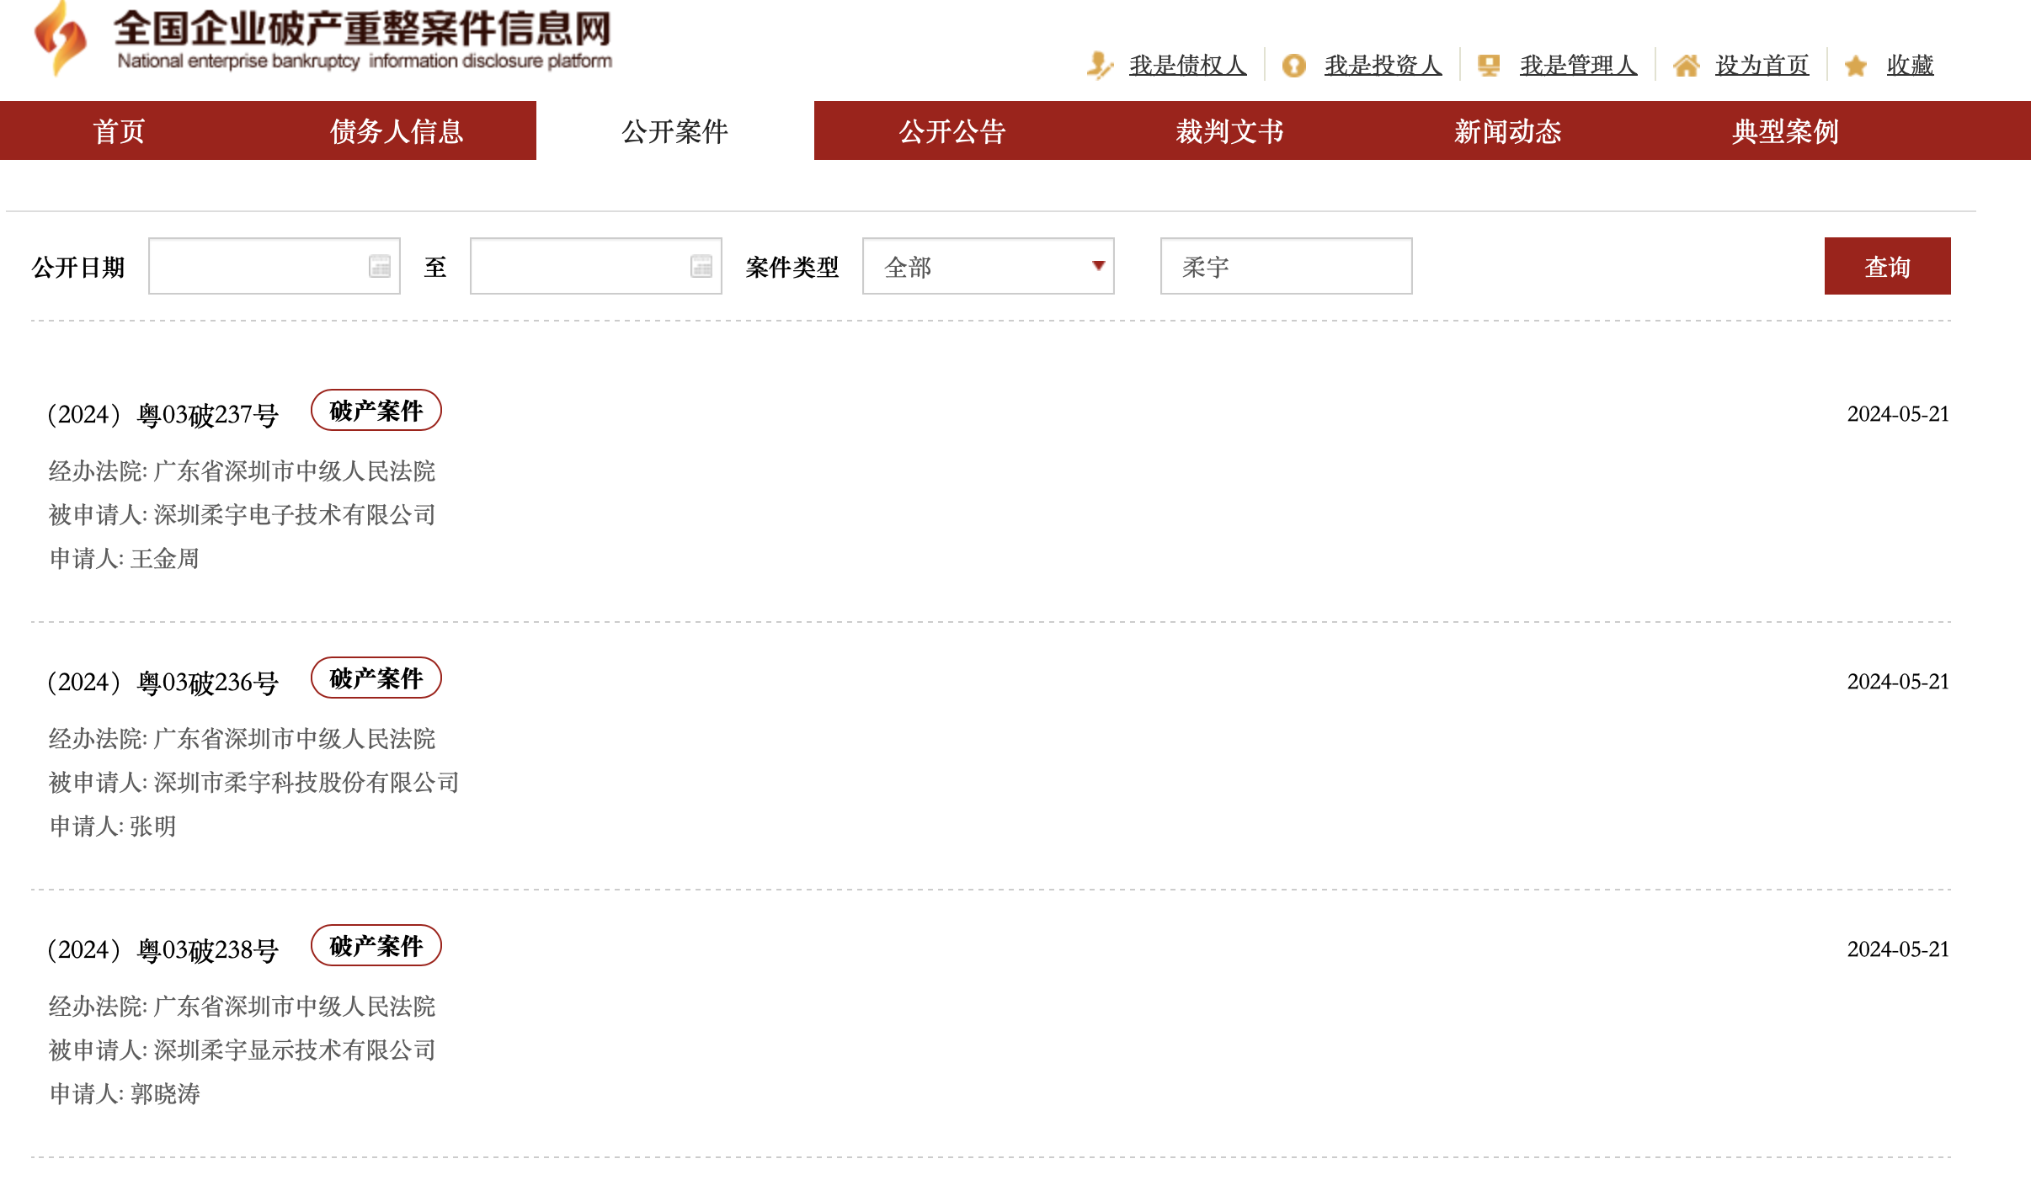The height and width of the screenshot is (1180, 2031).
Task: Select the 典型案例 tab
Action: tap(1785, 131)
